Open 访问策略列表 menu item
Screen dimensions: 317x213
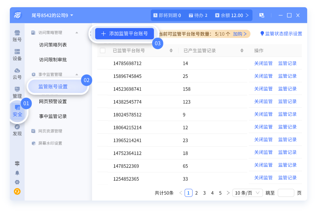click(x=53, y=45)
